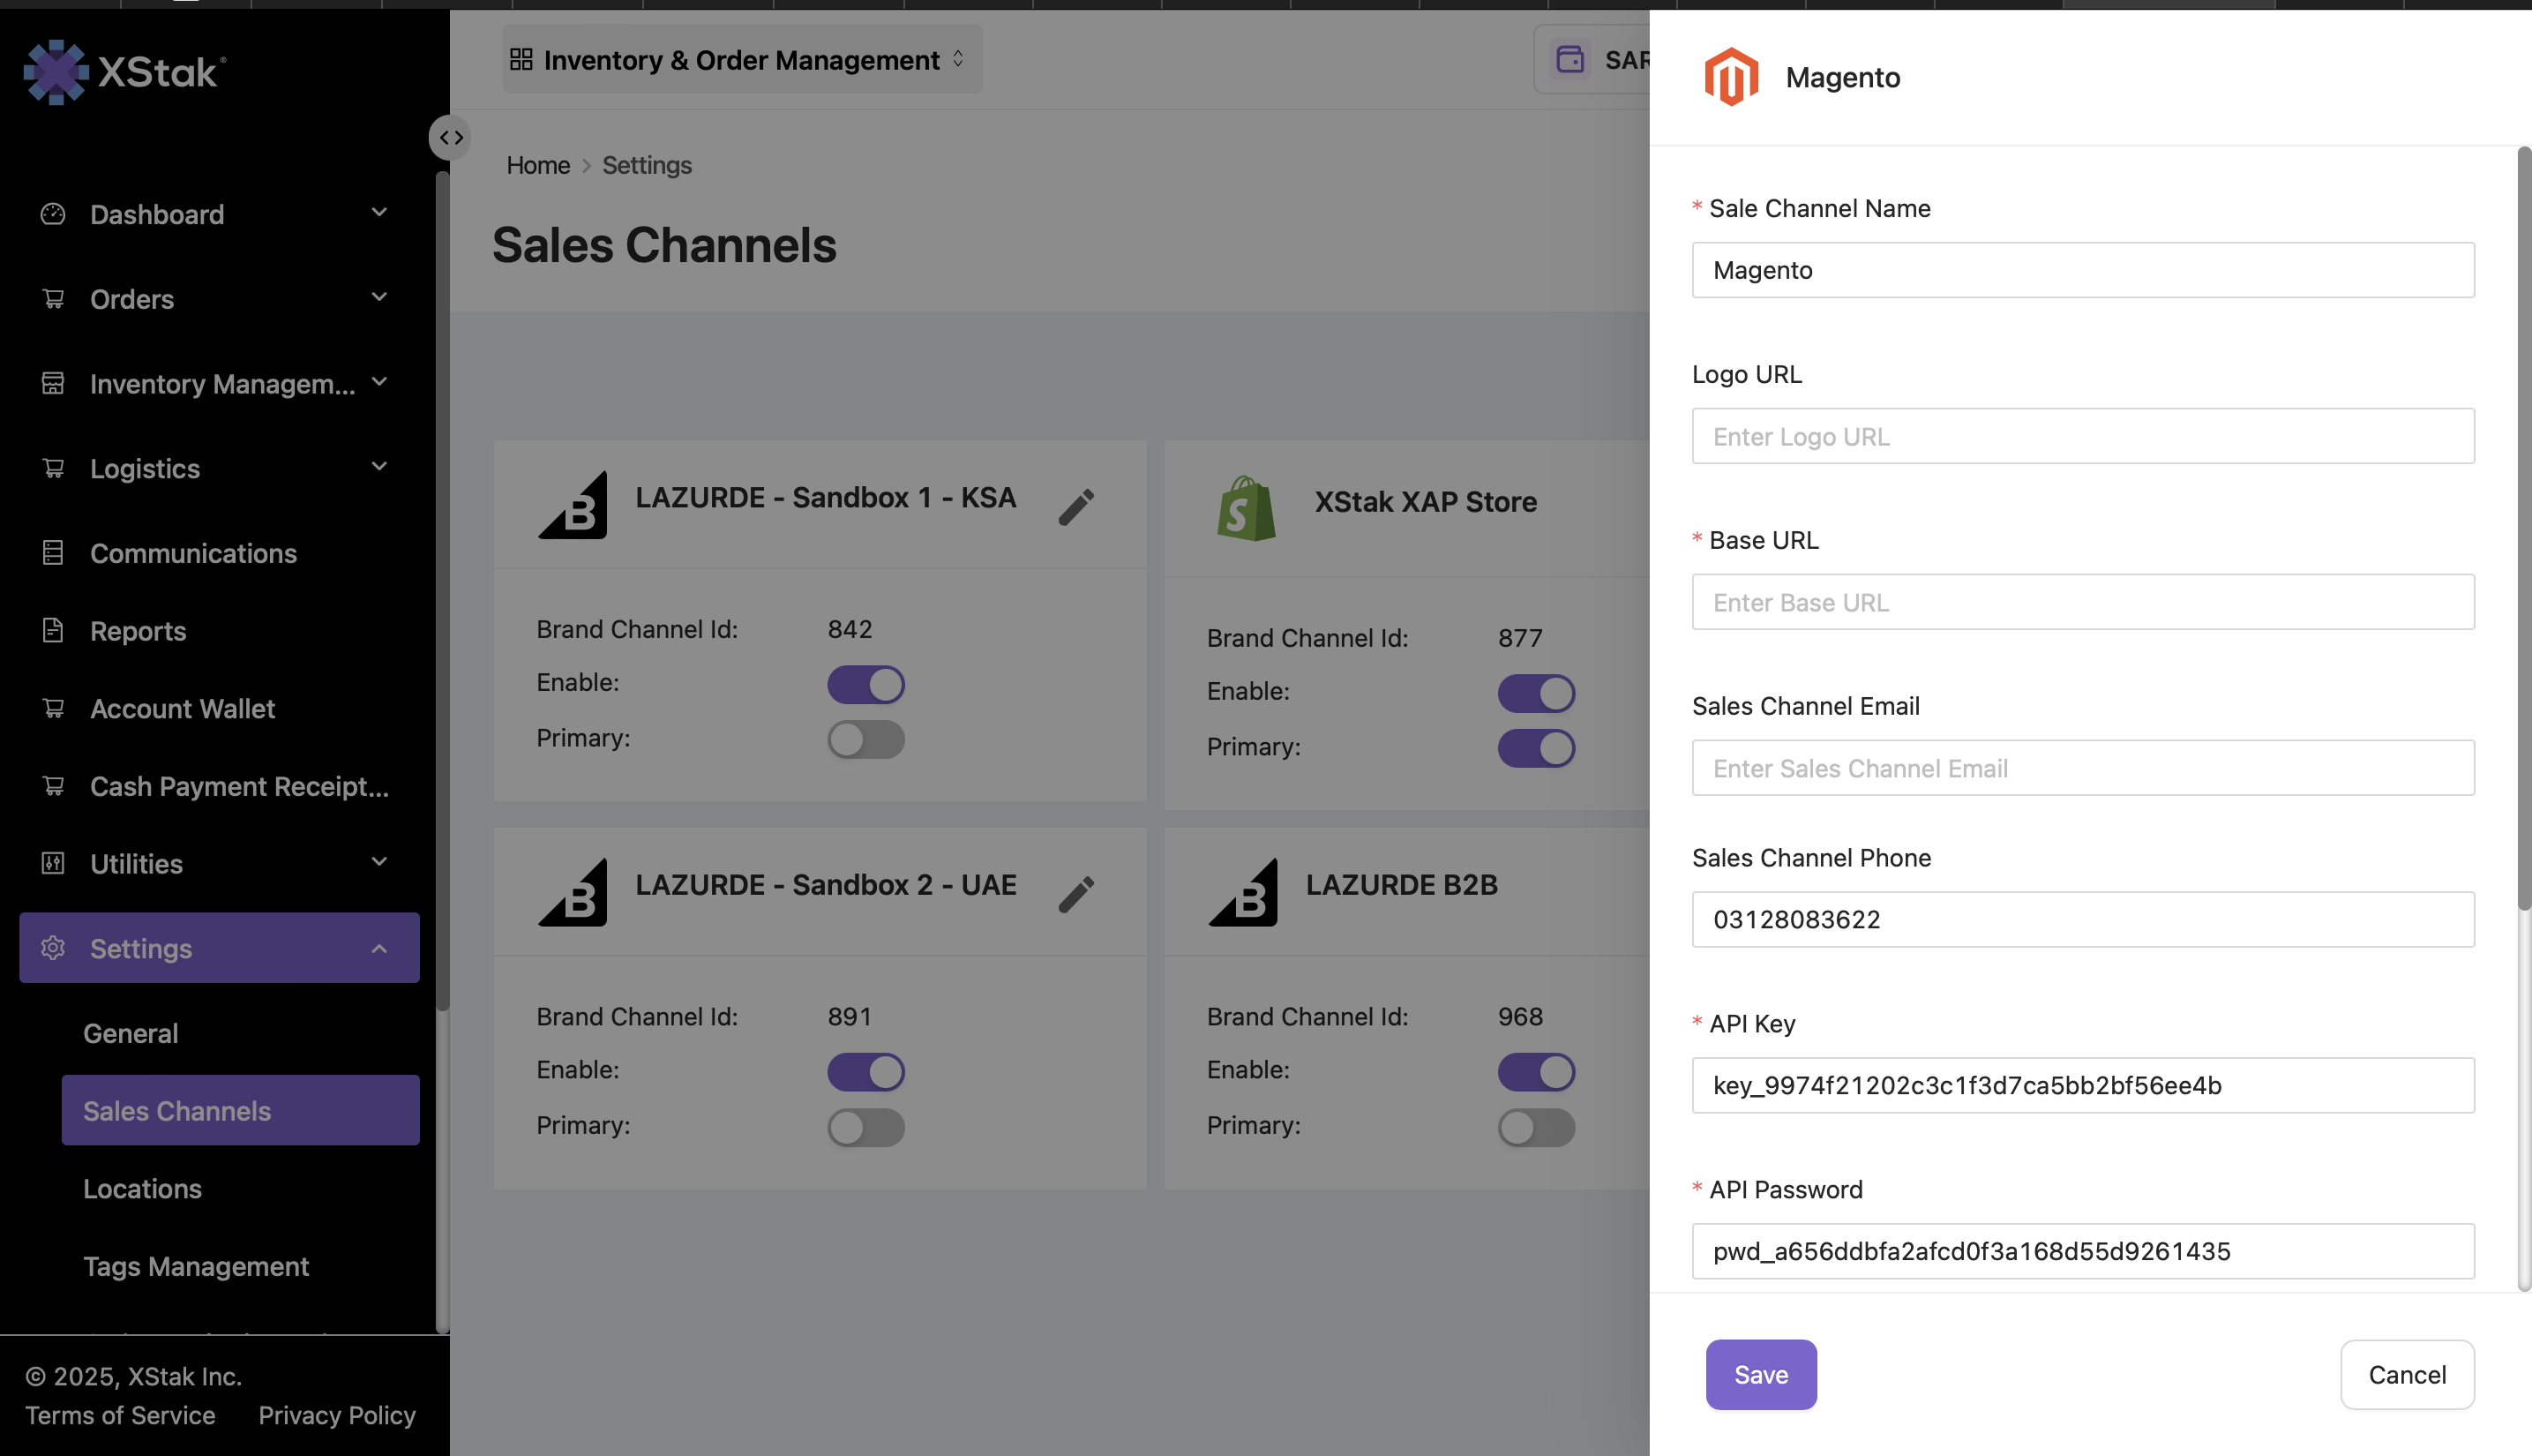Image resolution: width=2532 pixels, height=1456 pixels.
Task: Open Tags Management menu item
Action: [196, 1266]
